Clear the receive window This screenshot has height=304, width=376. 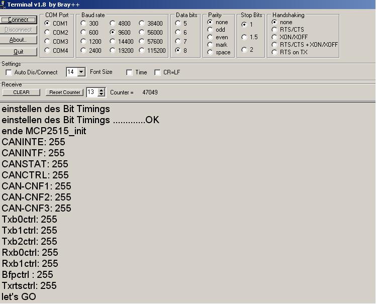click(x=21, y=92)
